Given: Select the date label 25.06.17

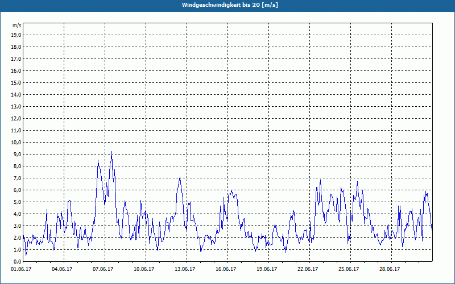Looking at the screenshot, I should point(349,269).
